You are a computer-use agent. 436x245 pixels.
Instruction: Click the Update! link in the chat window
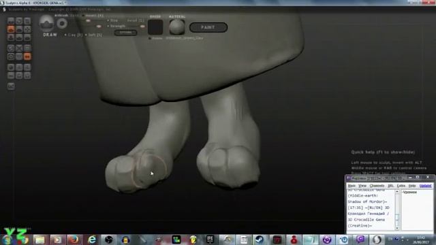point(425,186)
